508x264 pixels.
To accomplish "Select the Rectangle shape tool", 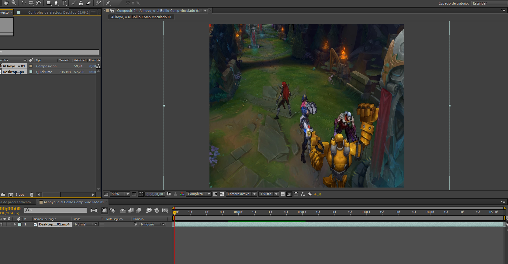I will click(x=49, y=3).
